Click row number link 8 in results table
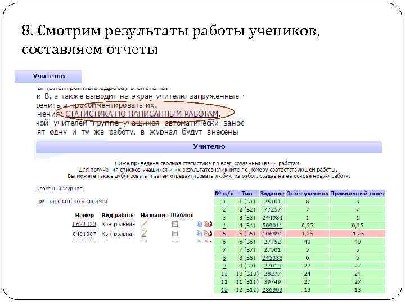The height and width of the screenshot is (304, 405). (224, 258)
